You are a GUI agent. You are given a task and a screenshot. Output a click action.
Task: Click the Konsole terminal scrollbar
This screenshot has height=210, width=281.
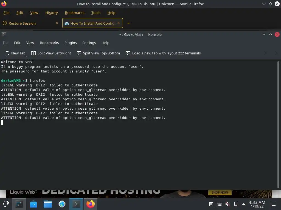coord(278,124)
